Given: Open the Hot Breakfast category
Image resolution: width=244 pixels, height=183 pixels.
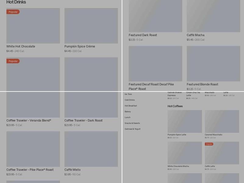Looking at the screenshot, I should click(x=131, y=106).
